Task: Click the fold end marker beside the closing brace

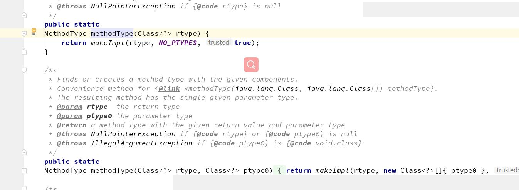Action: pos(24,52)
